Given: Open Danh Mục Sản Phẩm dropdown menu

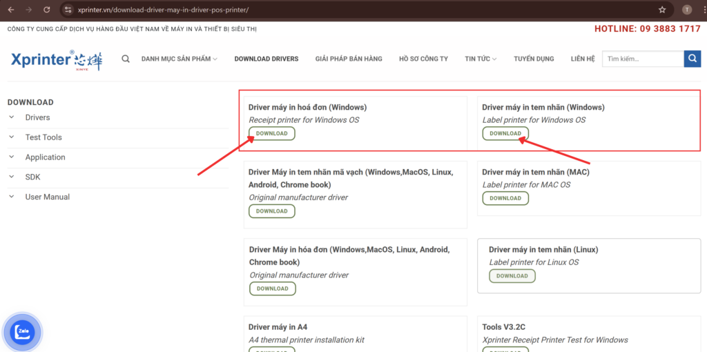Looking at the screenshot, I should tap(179, 59).
